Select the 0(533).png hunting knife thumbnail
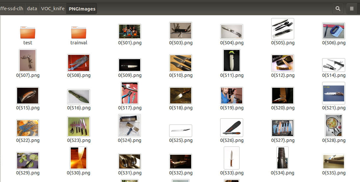Image resolution: width=360 pixels, height=182 pixels. (231, 158)
